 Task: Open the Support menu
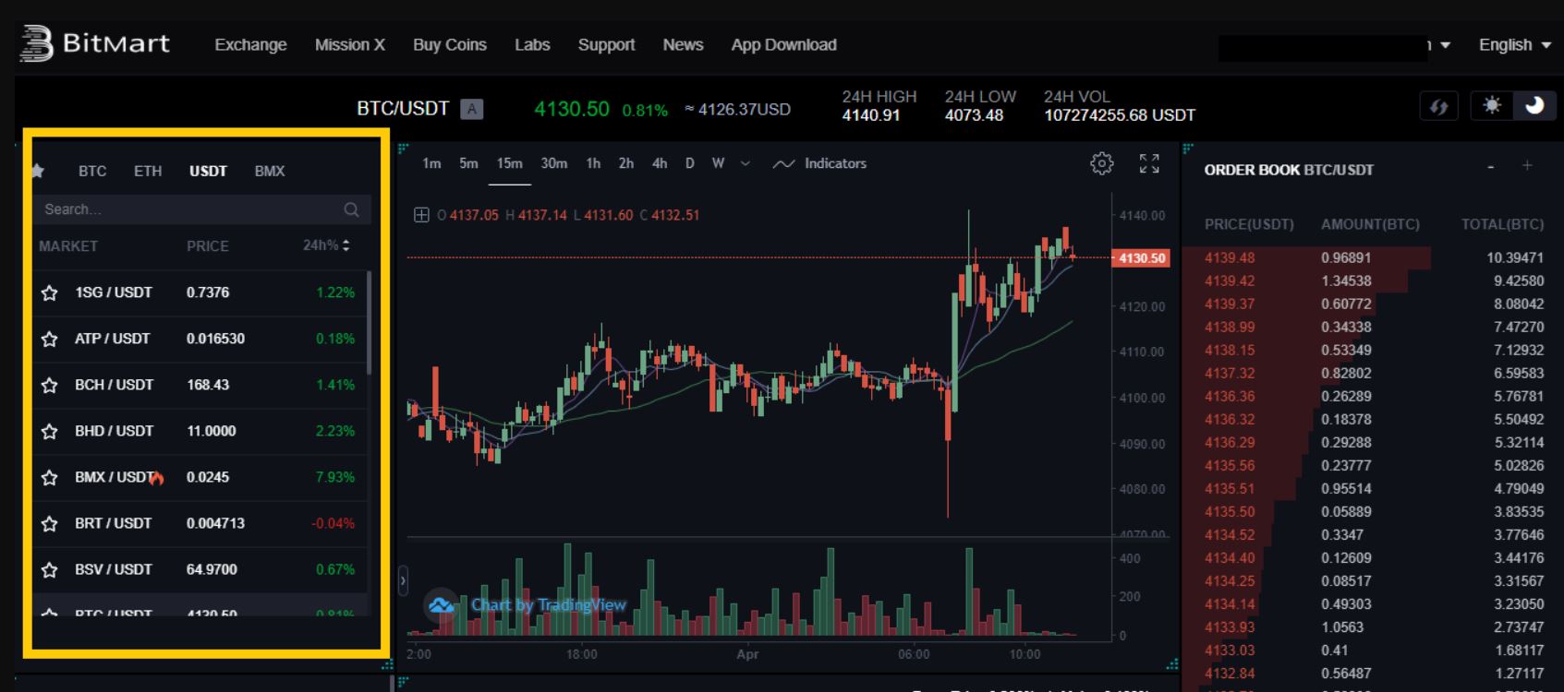point(606,44)
